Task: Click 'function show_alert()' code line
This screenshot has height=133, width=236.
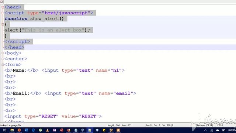Action: point(34,18)
